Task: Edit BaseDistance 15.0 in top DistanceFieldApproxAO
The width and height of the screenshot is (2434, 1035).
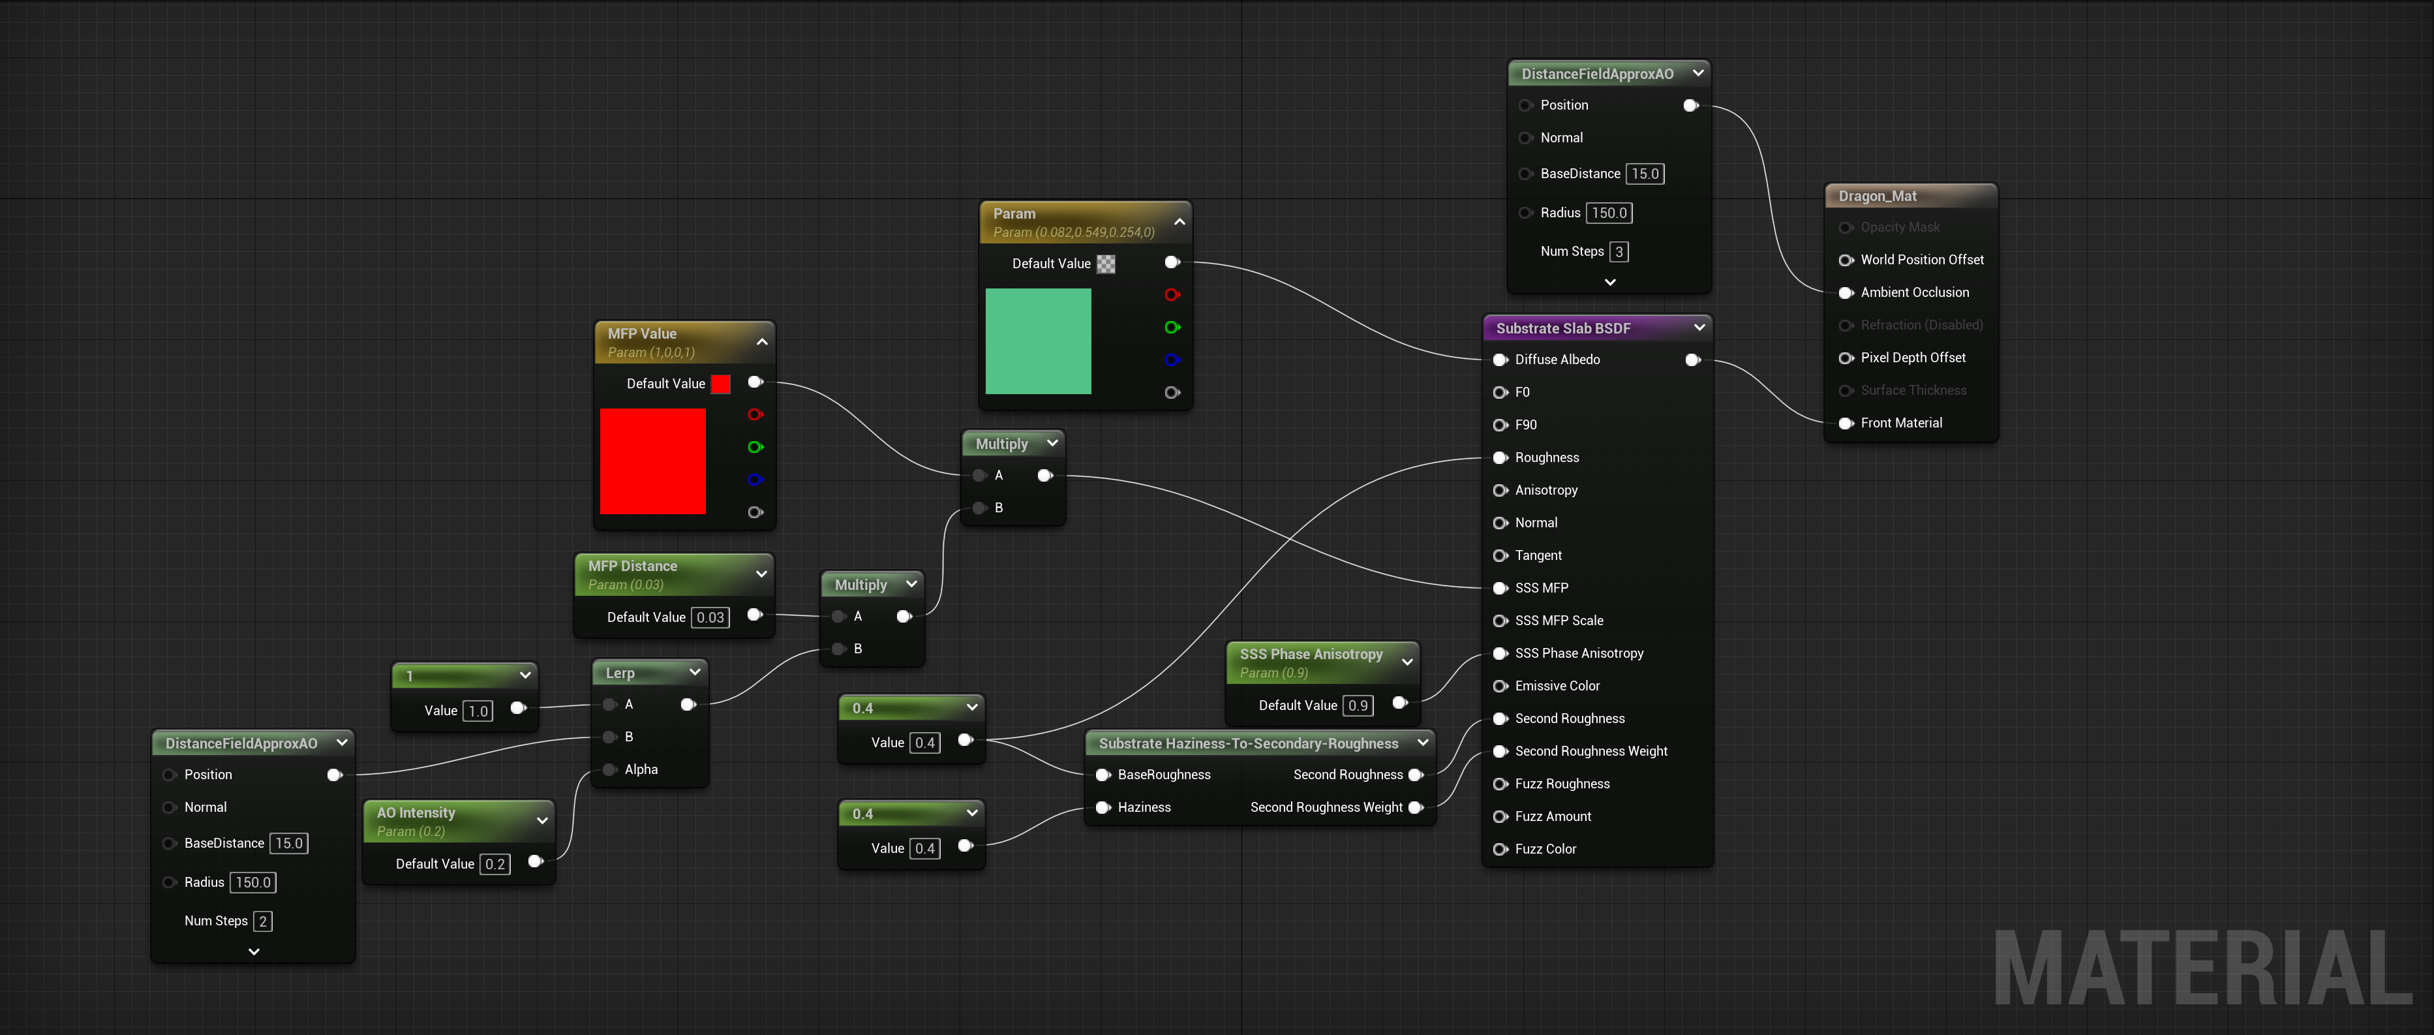Action: click(1645, 174)
